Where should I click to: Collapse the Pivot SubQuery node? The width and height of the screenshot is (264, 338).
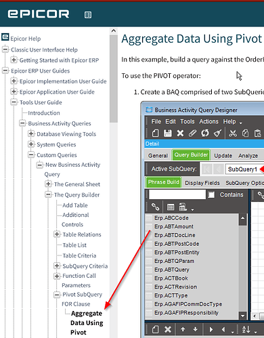pos(57,295)
